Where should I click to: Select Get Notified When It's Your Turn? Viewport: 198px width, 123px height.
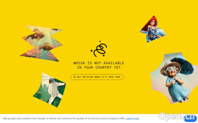coord(97,77)
